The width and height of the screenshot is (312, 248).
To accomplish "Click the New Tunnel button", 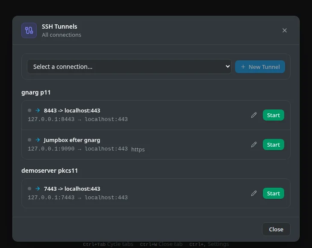I will 260,67.
